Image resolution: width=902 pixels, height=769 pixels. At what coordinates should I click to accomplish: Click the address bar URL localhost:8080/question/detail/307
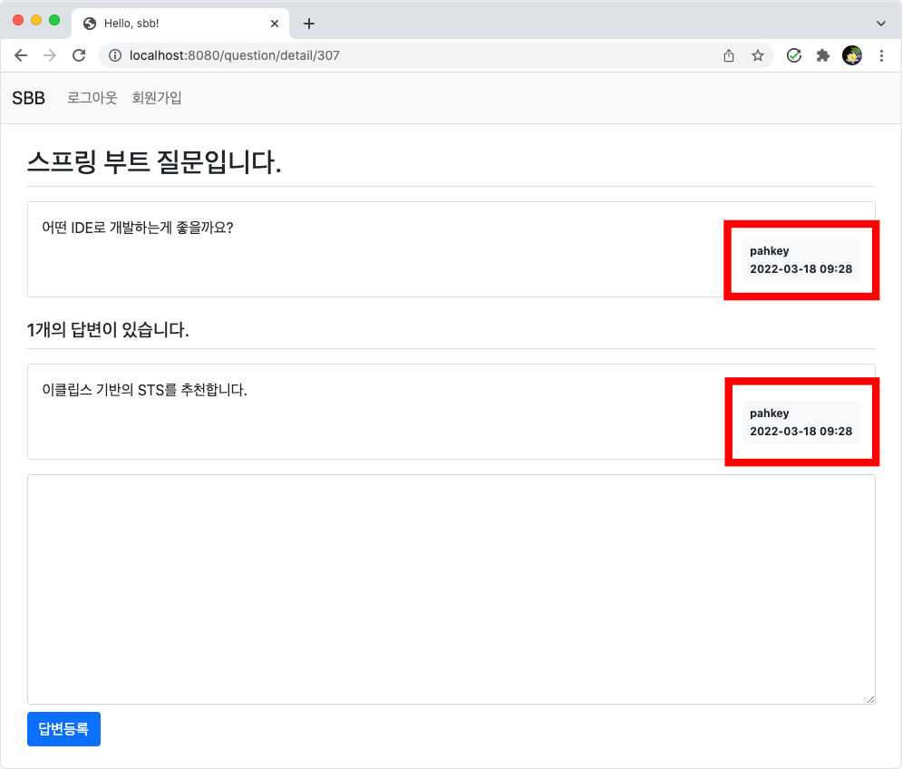[234, 55]
